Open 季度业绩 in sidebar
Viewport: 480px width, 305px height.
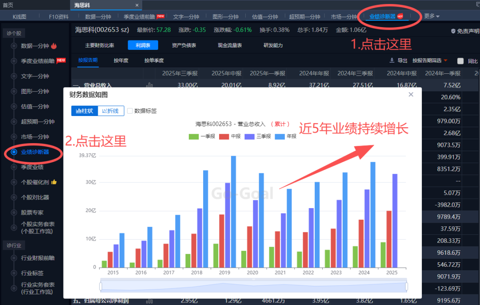click(x=32, y=167)
